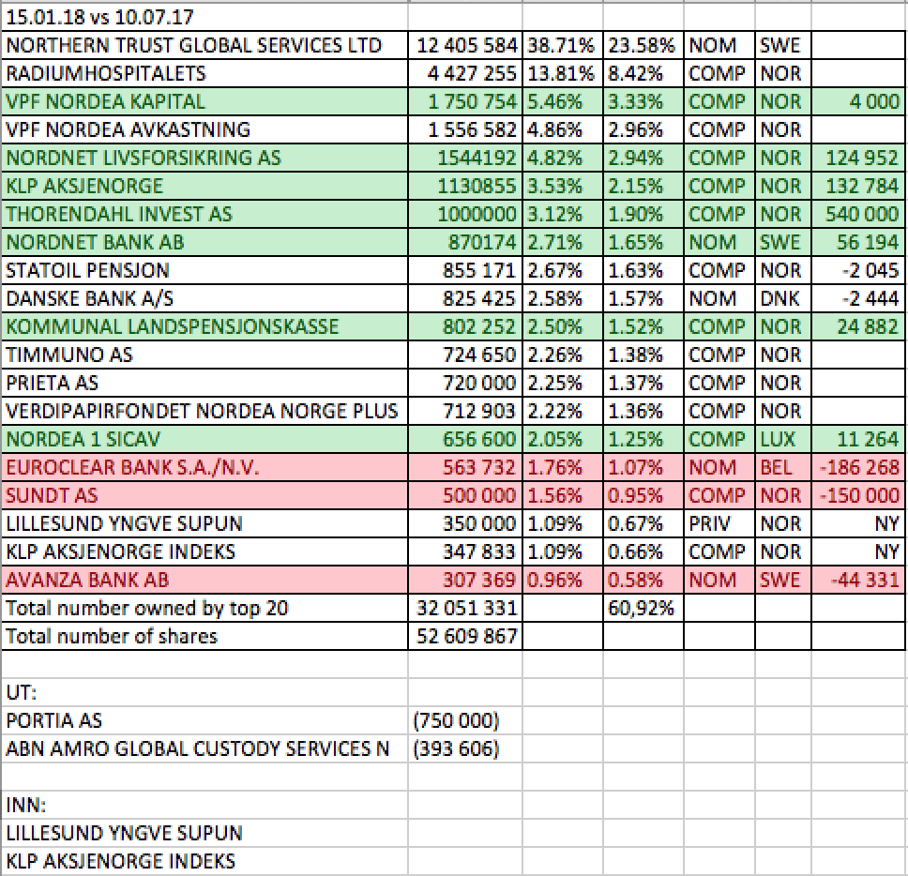908x876 pixels.
Task: Click the 132 784 change cell
Action: coord(857,186)
